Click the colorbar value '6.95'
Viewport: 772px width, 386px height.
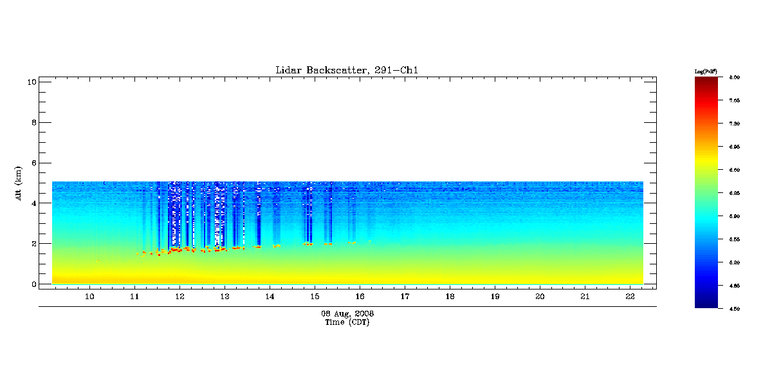[x=735, y=147]
